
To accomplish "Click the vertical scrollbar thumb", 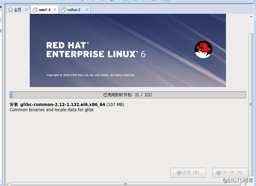I will [x=251, y=104].
